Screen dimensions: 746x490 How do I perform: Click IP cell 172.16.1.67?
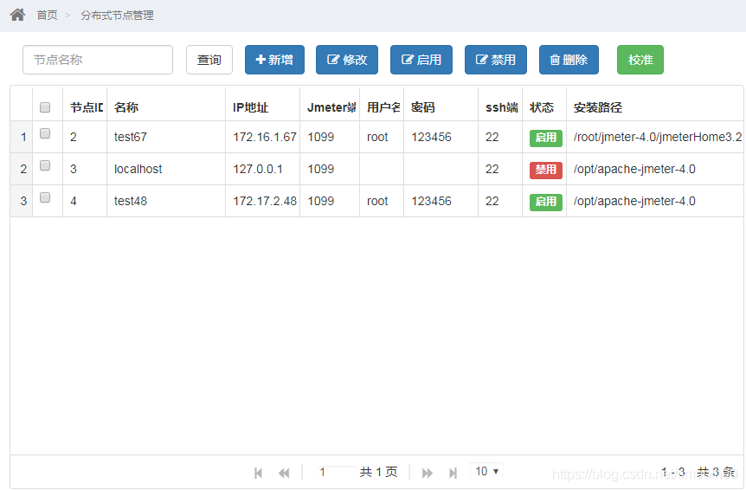(x=262, y=137)
